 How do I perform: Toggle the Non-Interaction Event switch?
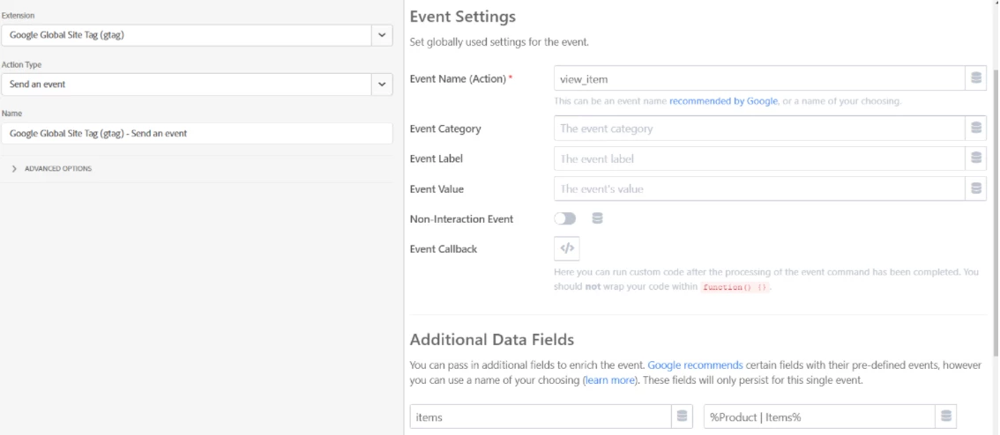(x=566, y=218)
